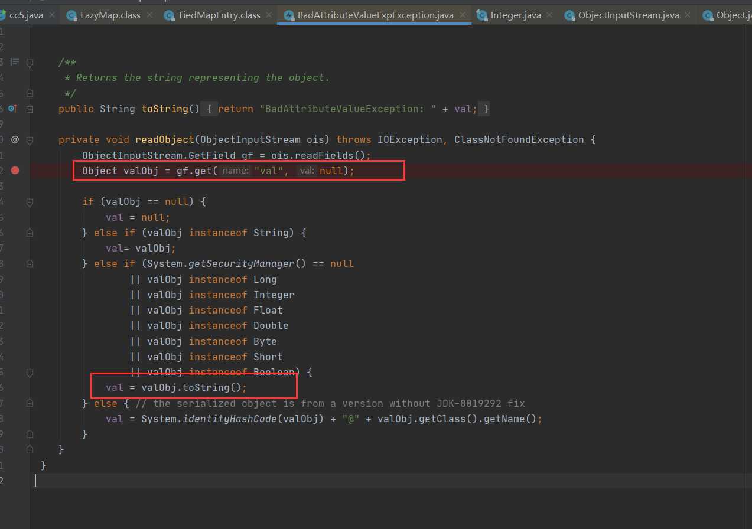This screenshot has height=529, width=752.
Task: Close the BadAttributeValueExpException.java tab
Action: pyautogui.click(x=461, y=15)
